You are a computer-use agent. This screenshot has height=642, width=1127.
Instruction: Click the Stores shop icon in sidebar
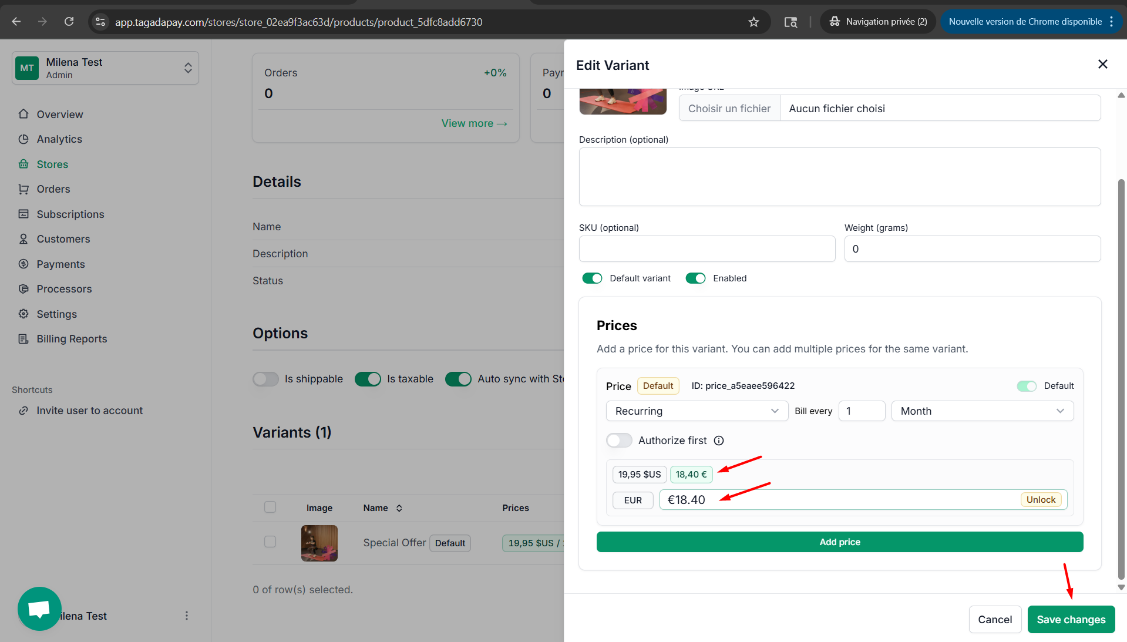click(x=23, y=164)
